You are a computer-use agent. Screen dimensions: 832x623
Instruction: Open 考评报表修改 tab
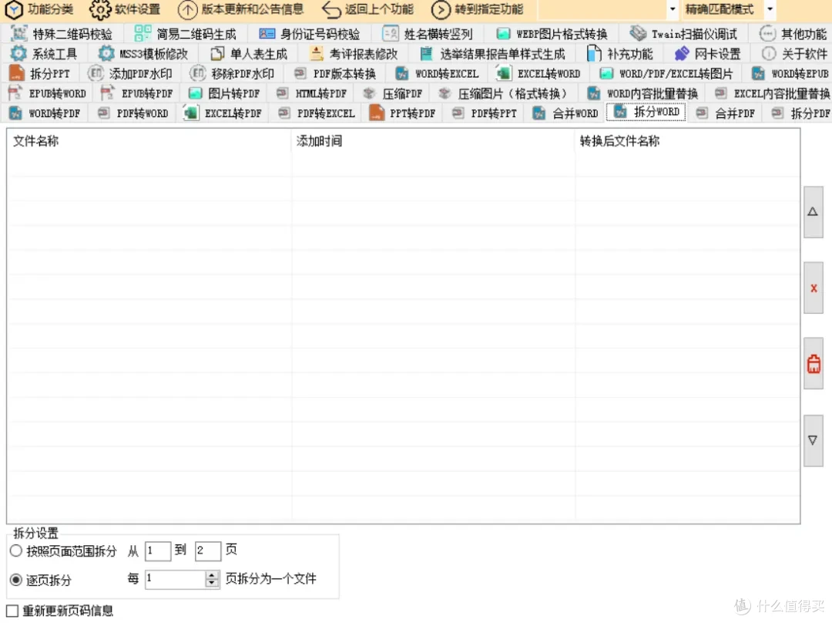pos(354,54)
